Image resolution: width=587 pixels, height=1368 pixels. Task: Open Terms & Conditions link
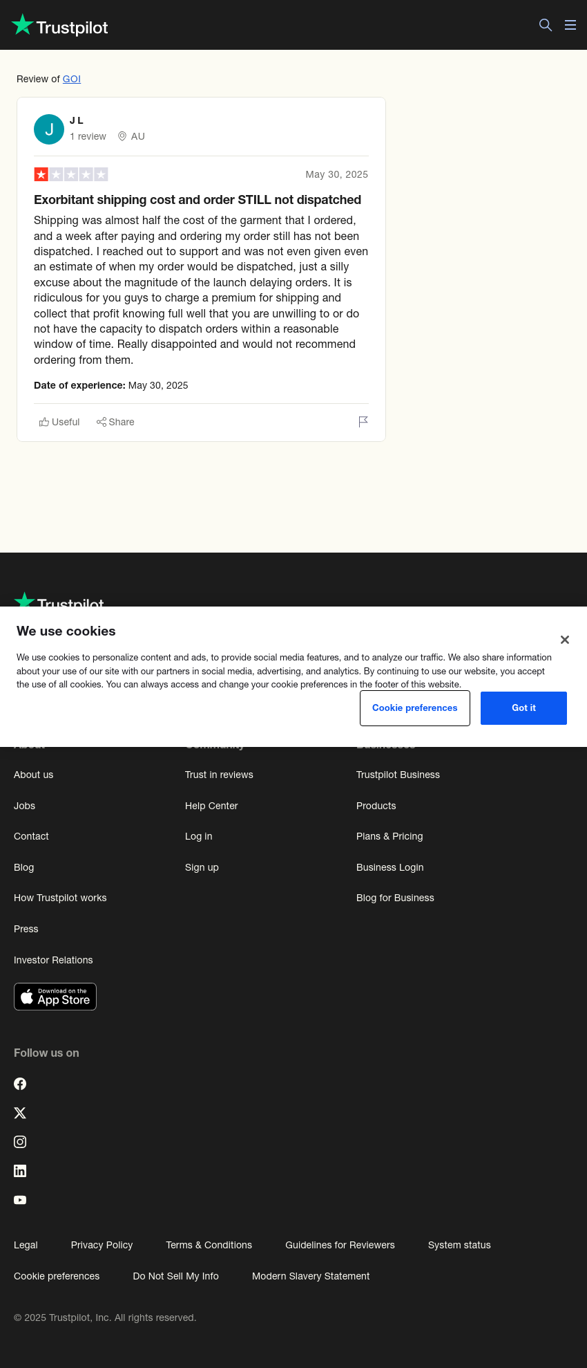point(209,1245)
